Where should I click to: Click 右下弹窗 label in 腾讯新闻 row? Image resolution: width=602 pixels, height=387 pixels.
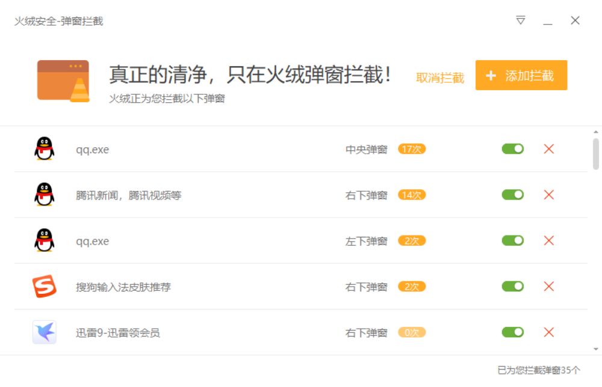(x=366, y=195)
